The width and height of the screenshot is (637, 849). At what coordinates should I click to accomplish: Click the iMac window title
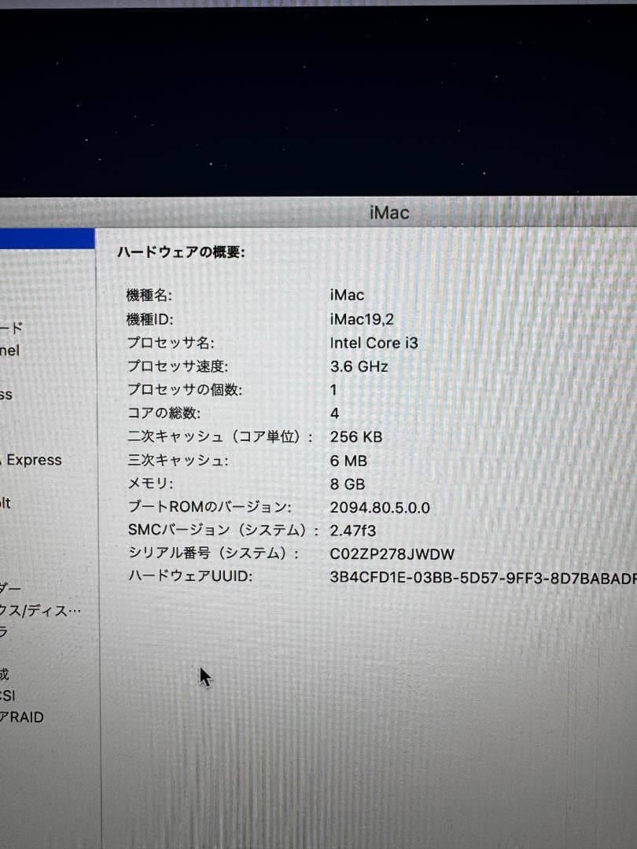[389, 212]
